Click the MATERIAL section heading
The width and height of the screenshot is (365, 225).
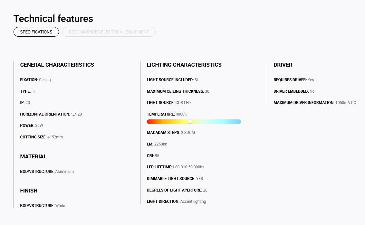click(x=33, y=156)
